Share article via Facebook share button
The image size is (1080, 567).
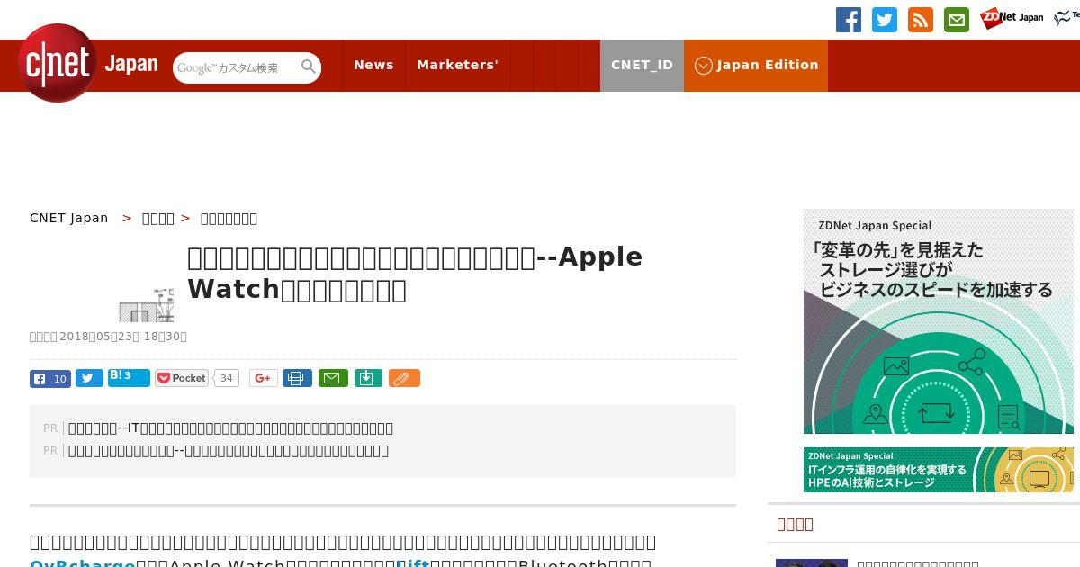(x=50, y=379)
